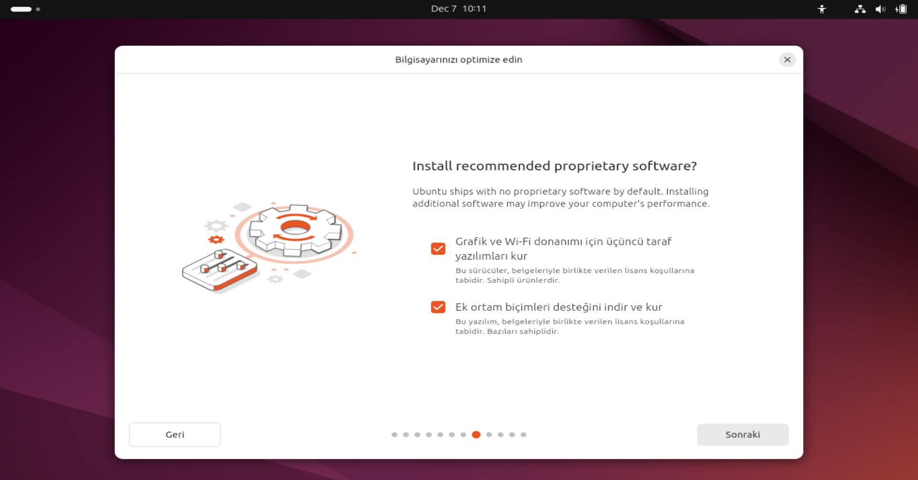This screenshot has height=480, width=918.
Task: Go back with the Geri button
Action: [x=175, y=435]
